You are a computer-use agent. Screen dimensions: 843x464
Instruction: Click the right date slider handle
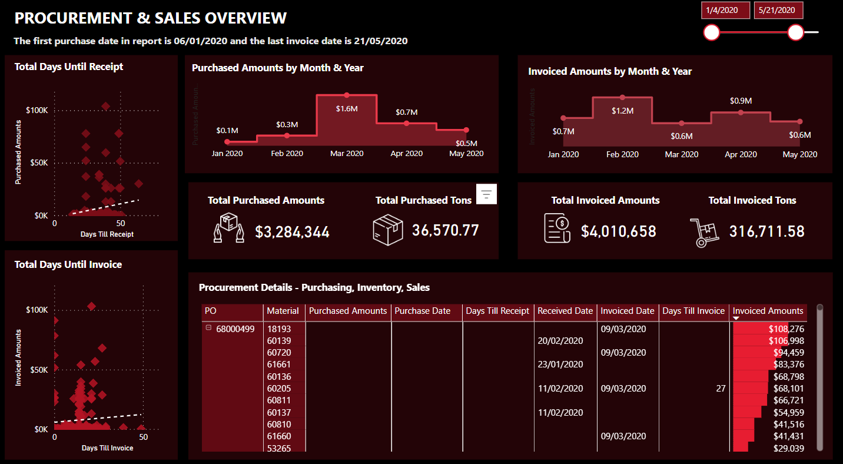tap(795, 32)
